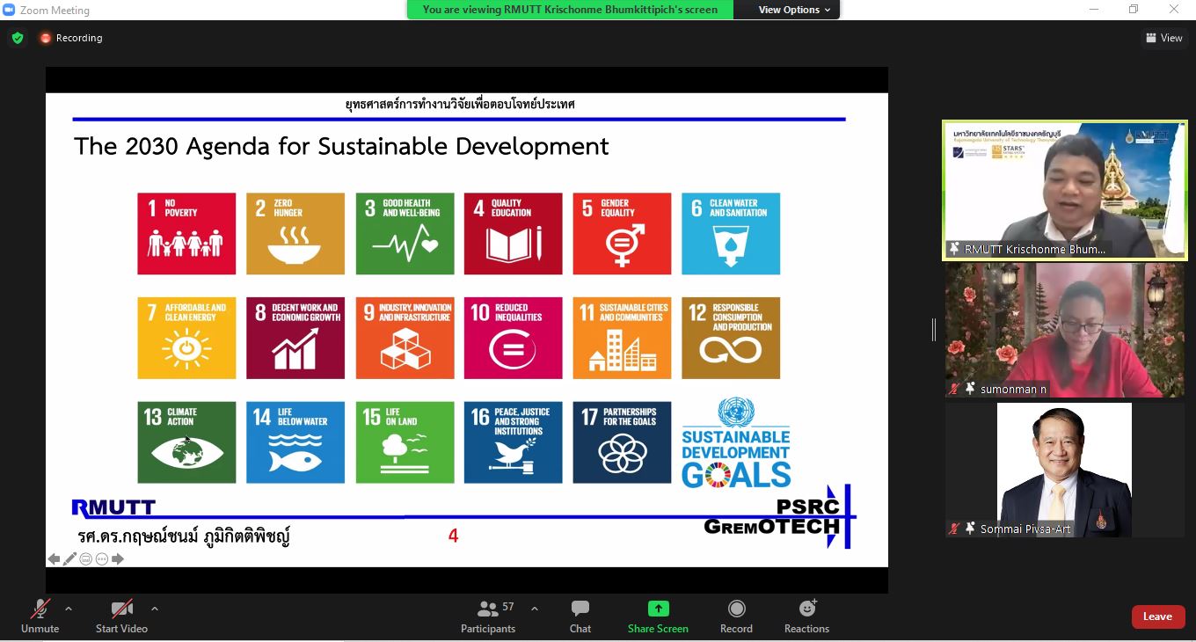The image size is (1196, 642).
Task: Click the Decent Work and Economic Growth tile
Action: (x=295, y=338)
